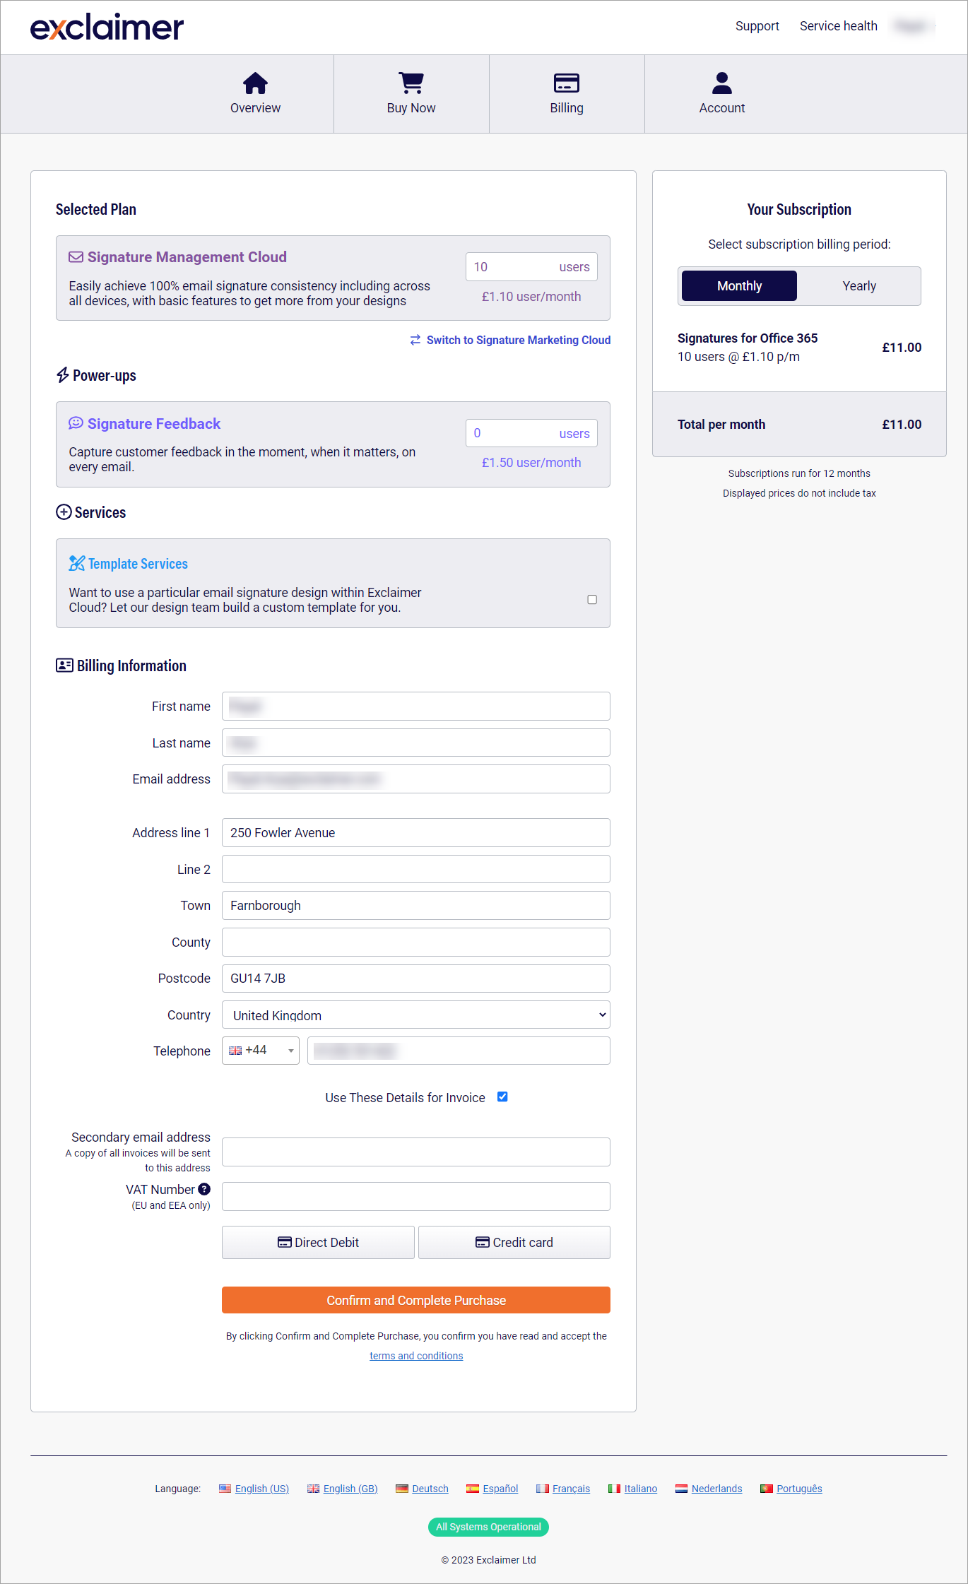The height and width of the screenshot is (1584, 968).
Task: Open the Account person icon
Action: coord(721,83)
